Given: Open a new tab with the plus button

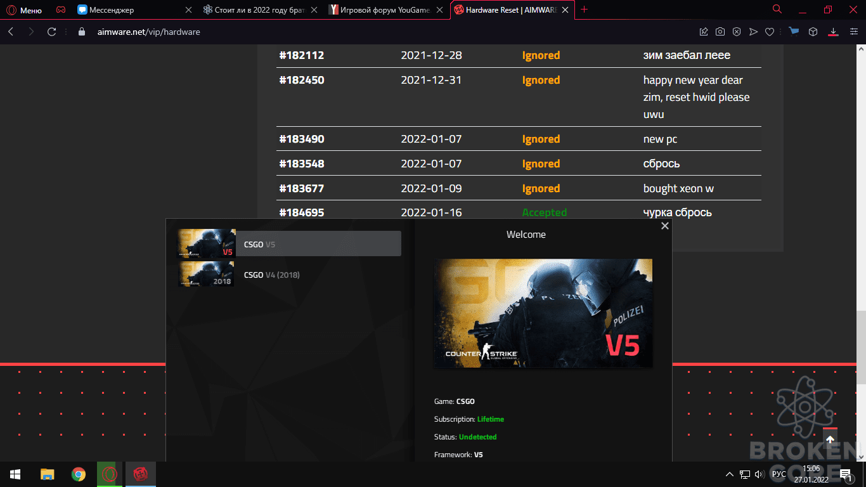Looking at the screenshot, I should coord(585,10).
